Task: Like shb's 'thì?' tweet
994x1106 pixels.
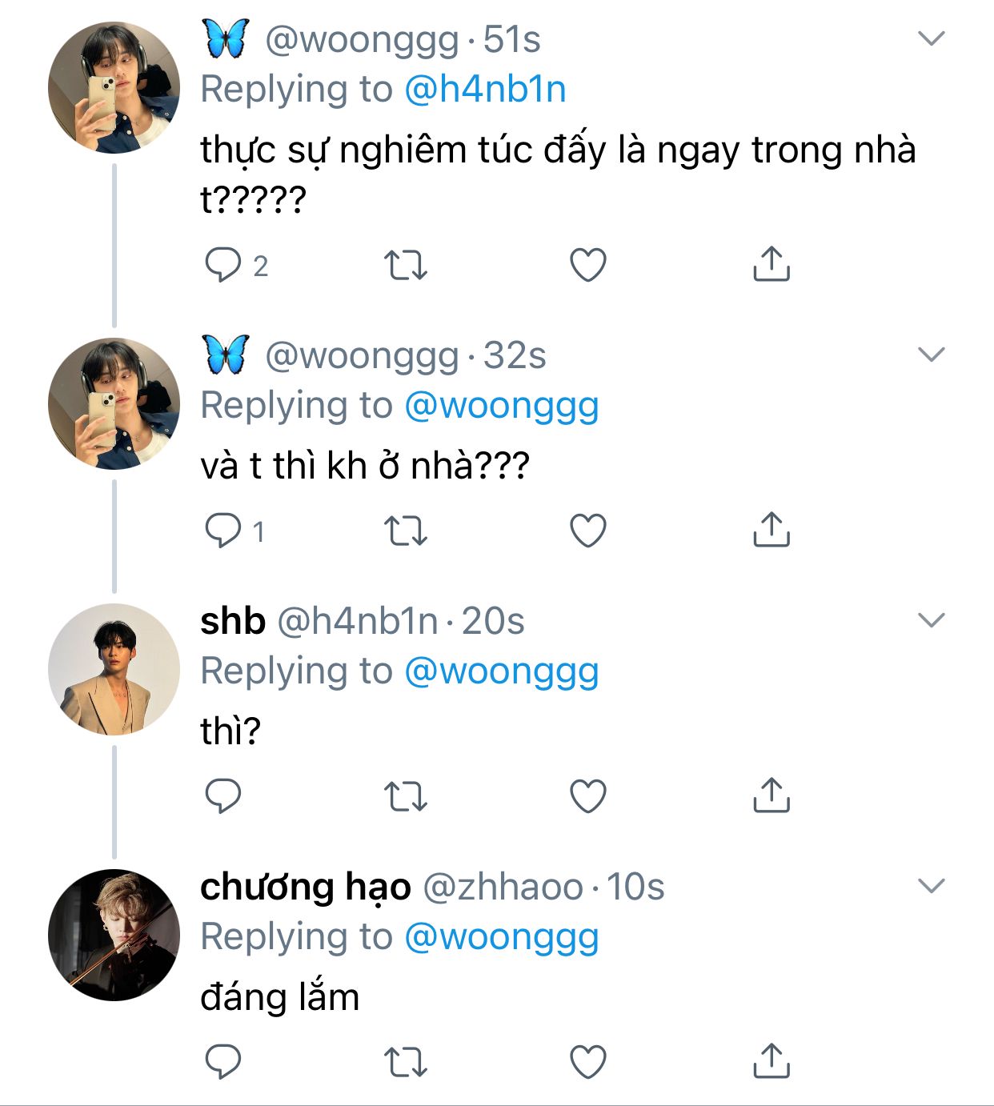Action: [588, 796]
